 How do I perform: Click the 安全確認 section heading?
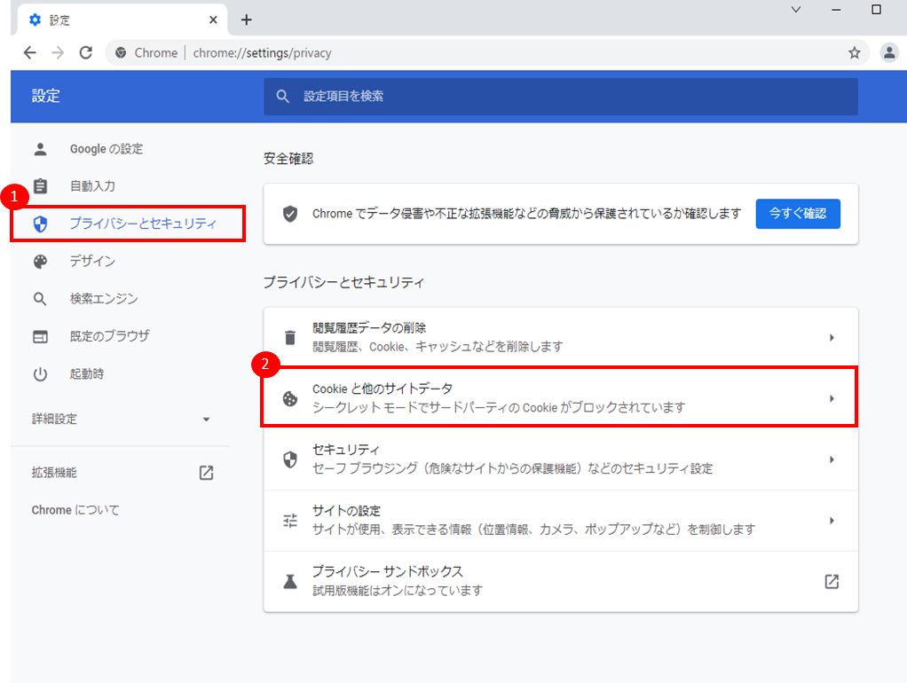(288, 159)
